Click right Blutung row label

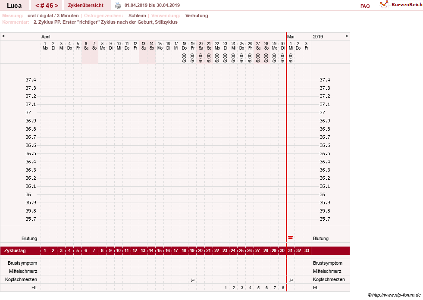click(x=321, y=238)
